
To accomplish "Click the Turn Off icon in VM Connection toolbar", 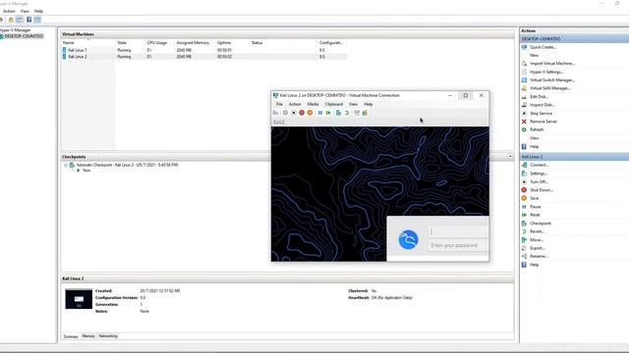I will (x=294, y=113).
